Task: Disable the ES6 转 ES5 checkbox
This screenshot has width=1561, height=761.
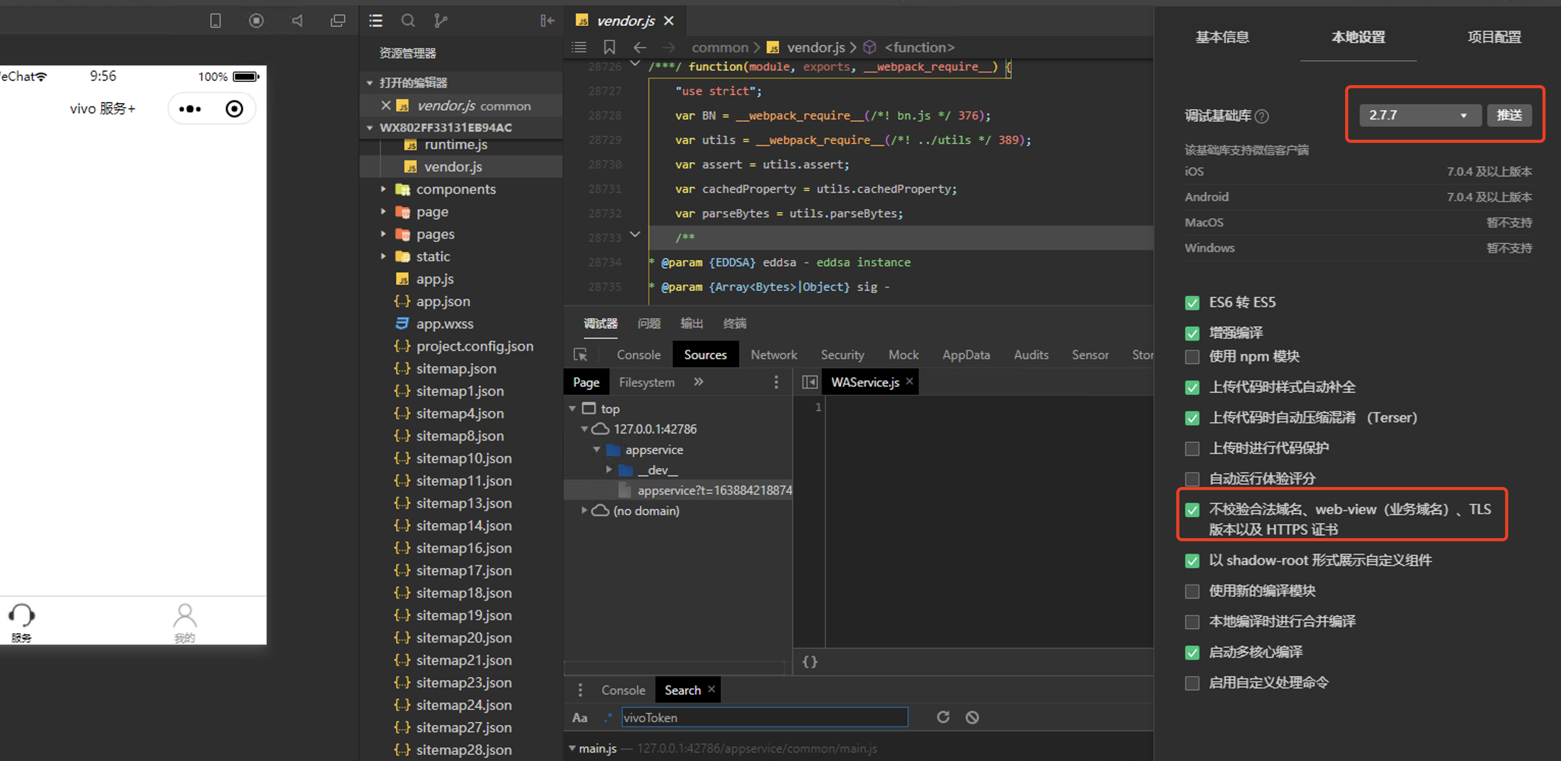Action: 1192,302
